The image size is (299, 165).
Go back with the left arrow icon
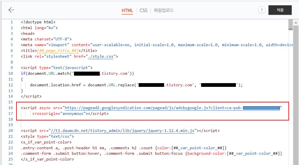pyautogui.click(x=11, y=10)
